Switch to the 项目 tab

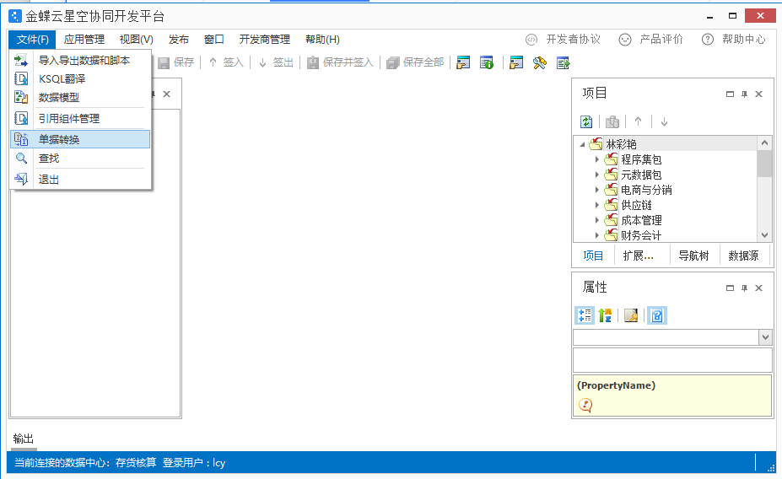593,256
